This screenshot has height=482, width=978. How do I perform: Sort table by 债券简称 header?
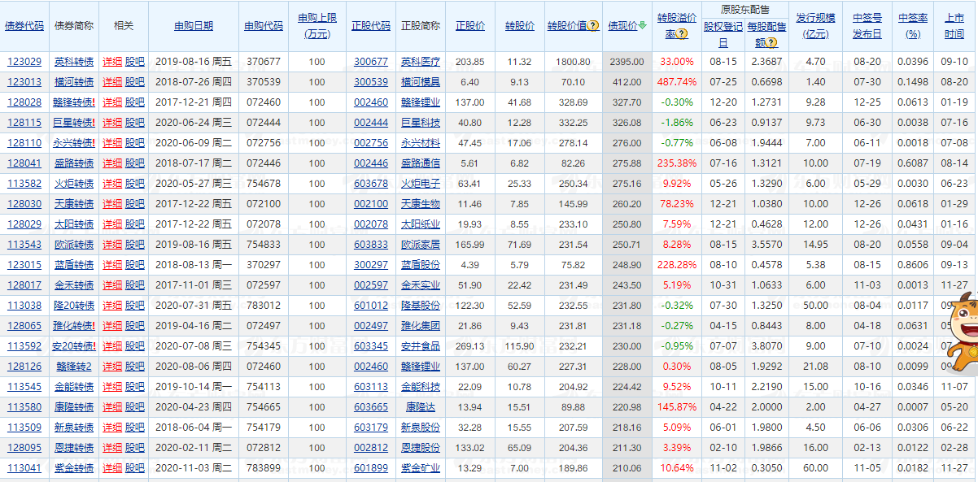(x=74, y=26)
